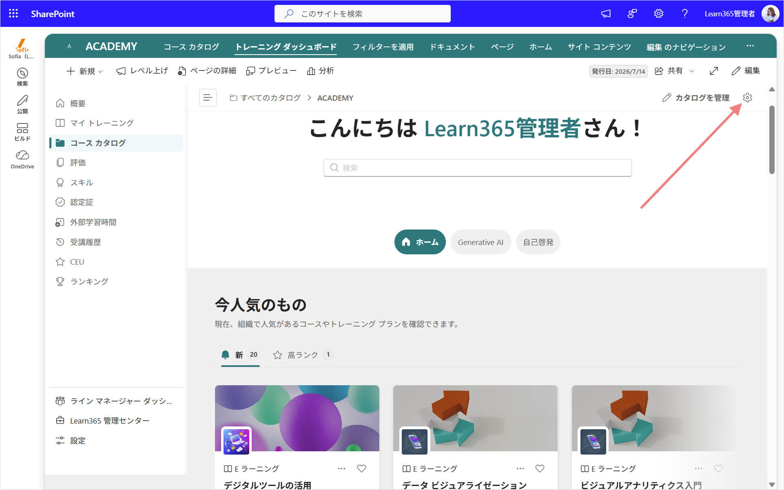This screenshot has height=490, width=784.
Task: Open more options for データ ビジュアライゼーション card
Action: [520, 468]
